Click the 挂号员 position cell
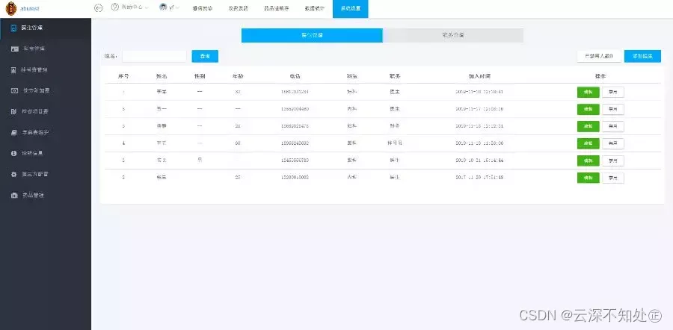 pyautogui.click(x=395, y=143)
